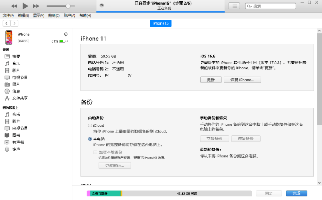Screen dimensions: 322x200
Task: Click the 文档与数据 storage bar segment
Action: tap(105, 193)
